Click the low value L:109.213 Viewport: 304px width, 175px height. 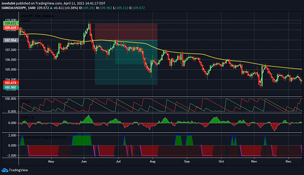click(121, 8)
